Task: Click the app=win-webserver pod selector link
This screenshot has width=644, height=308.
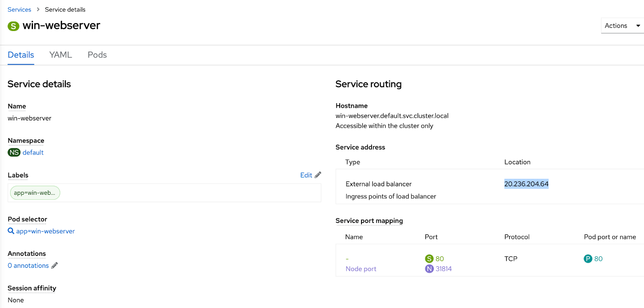Action: click(x=45, y=231)
